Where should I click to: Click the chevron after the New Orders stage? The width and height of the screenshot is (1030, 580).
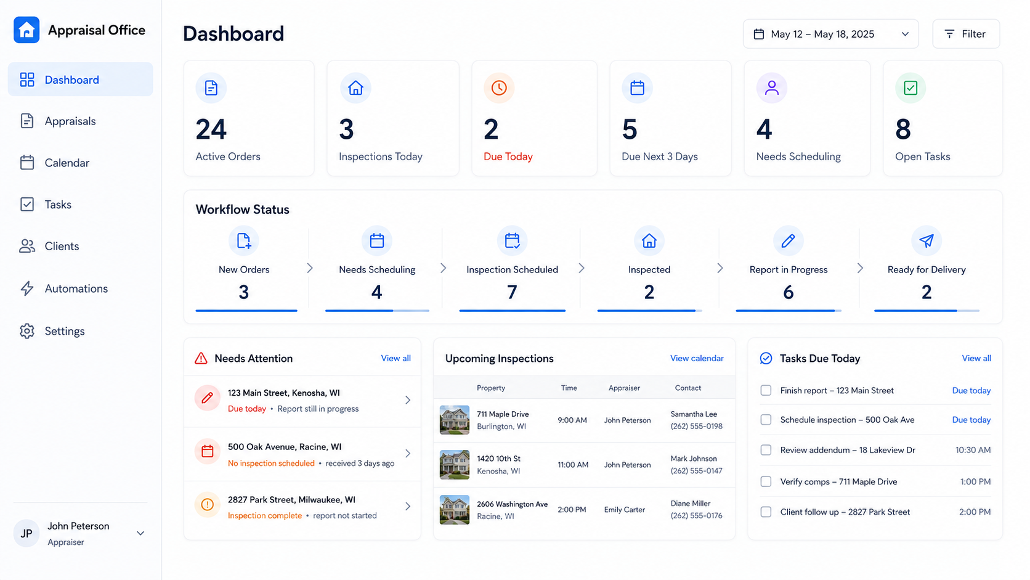[310, 268]
